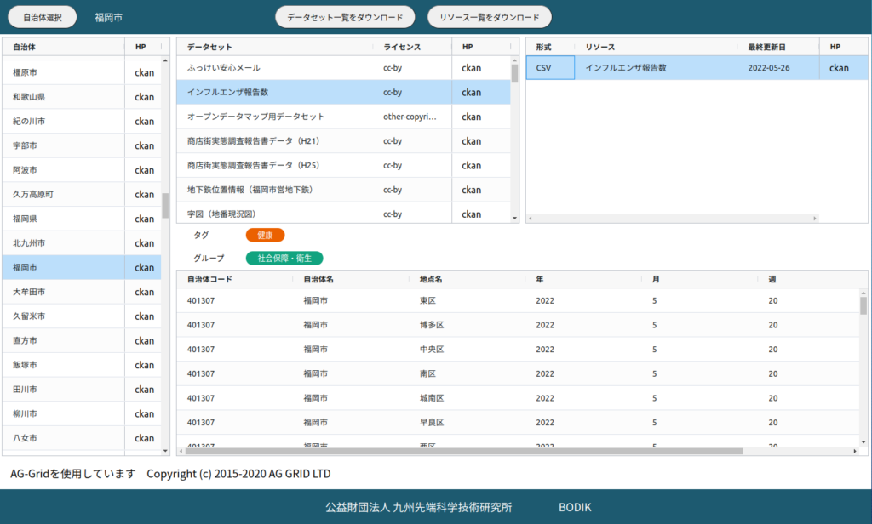Download the dataset list (データセット一覧をダウンロード)
872x524 pixels.
point(345,17)
